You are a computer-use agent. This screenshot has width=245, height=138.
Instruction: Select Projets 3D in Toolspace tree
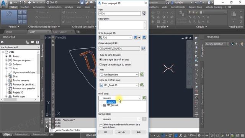[18, 92]
